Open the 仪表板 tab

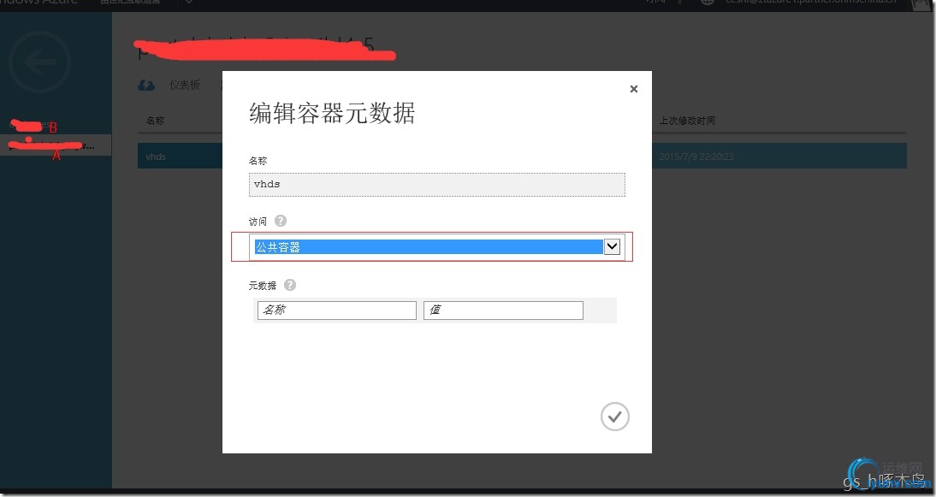pyautogui.click(x=185, y=86)
